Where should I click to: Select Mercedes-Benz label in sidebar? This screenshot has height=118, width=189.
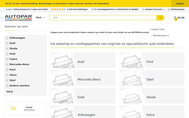(19, 64)
